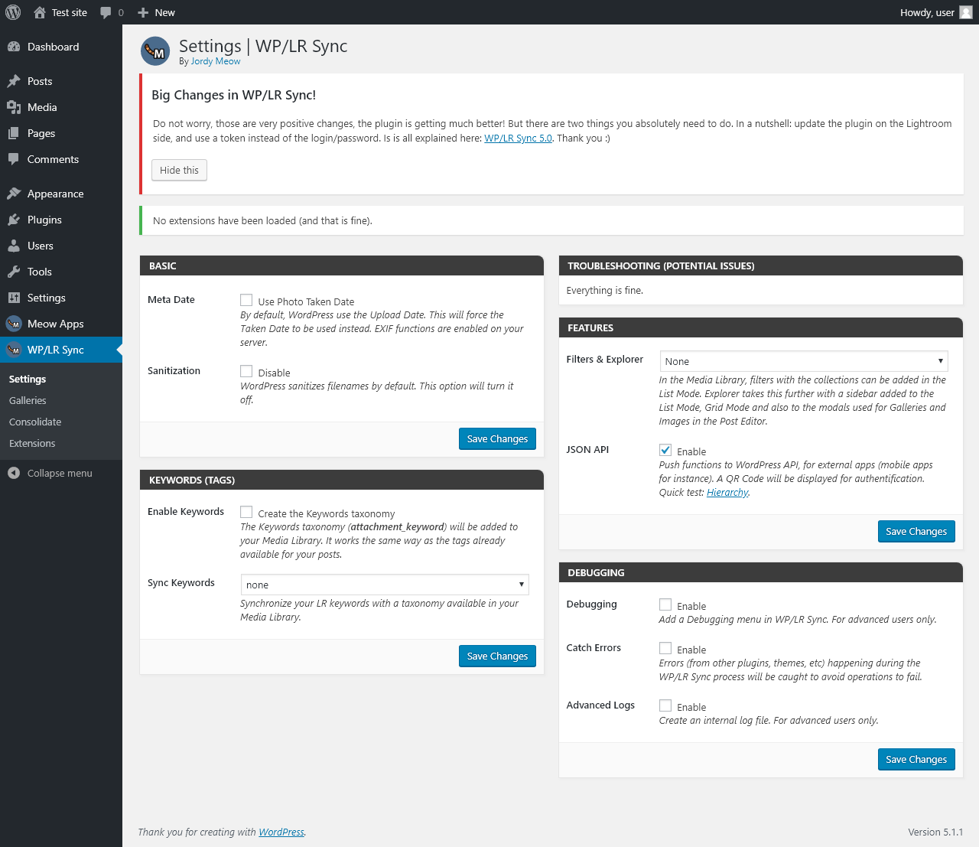
Task: Open the Appearance menu label
Action: (x=56, y=194)
